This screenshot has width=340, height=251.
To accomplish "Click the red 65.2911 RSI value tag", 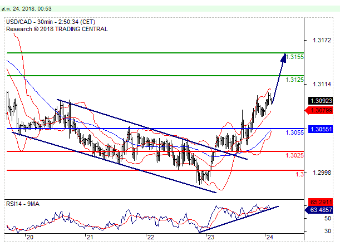I will coord(321,202).
